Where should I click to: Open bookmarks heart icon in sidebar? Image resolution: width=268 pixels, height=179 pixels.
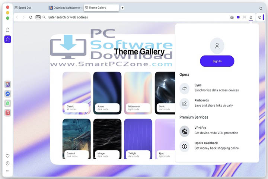pyautogui.click(x=8, y=156)
